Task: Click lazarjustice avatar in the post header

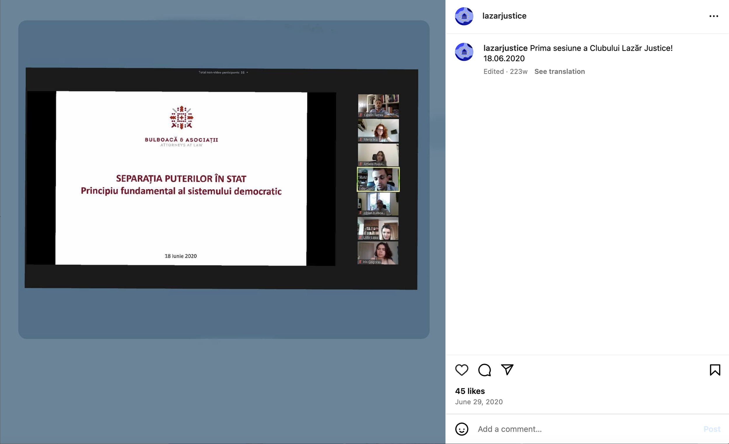Action: [x=464, y=16]
